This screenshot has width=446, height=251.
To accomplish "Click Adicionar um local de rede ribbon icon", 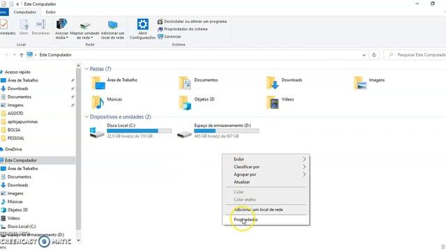I will 113,25.
